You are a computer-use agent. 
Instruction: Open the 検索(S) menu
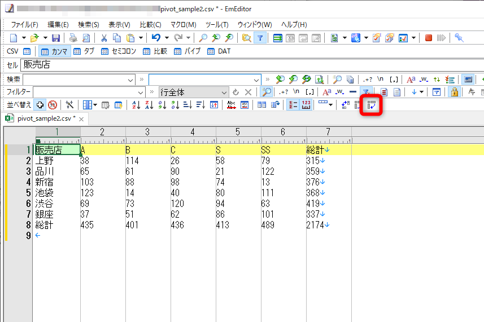pyautogui.click(x=89, y=25)
